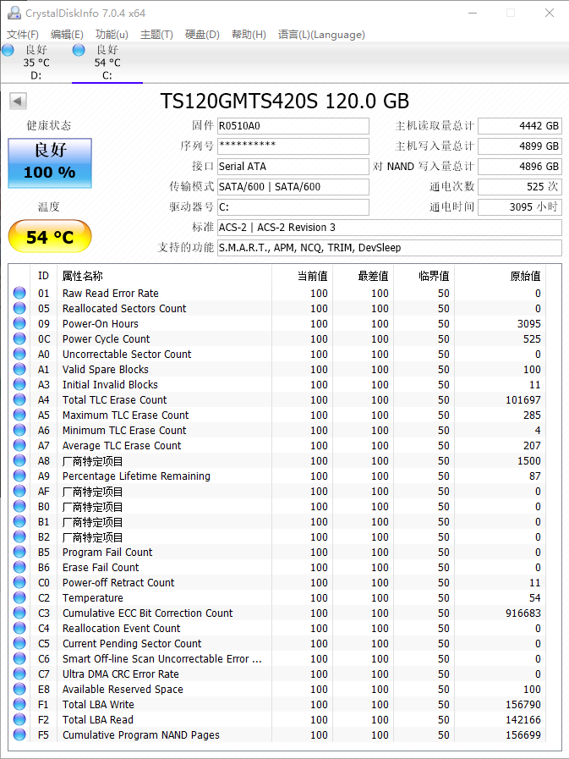The height and width of the screenshot is (759, 569).
Task: Click the 最差值 column header
Action: tap(364, 276)
